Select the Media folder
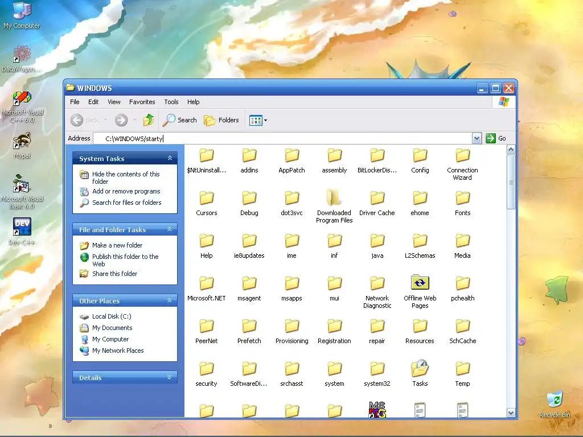This screenshot has width=583, height=437. click(462, 246)
